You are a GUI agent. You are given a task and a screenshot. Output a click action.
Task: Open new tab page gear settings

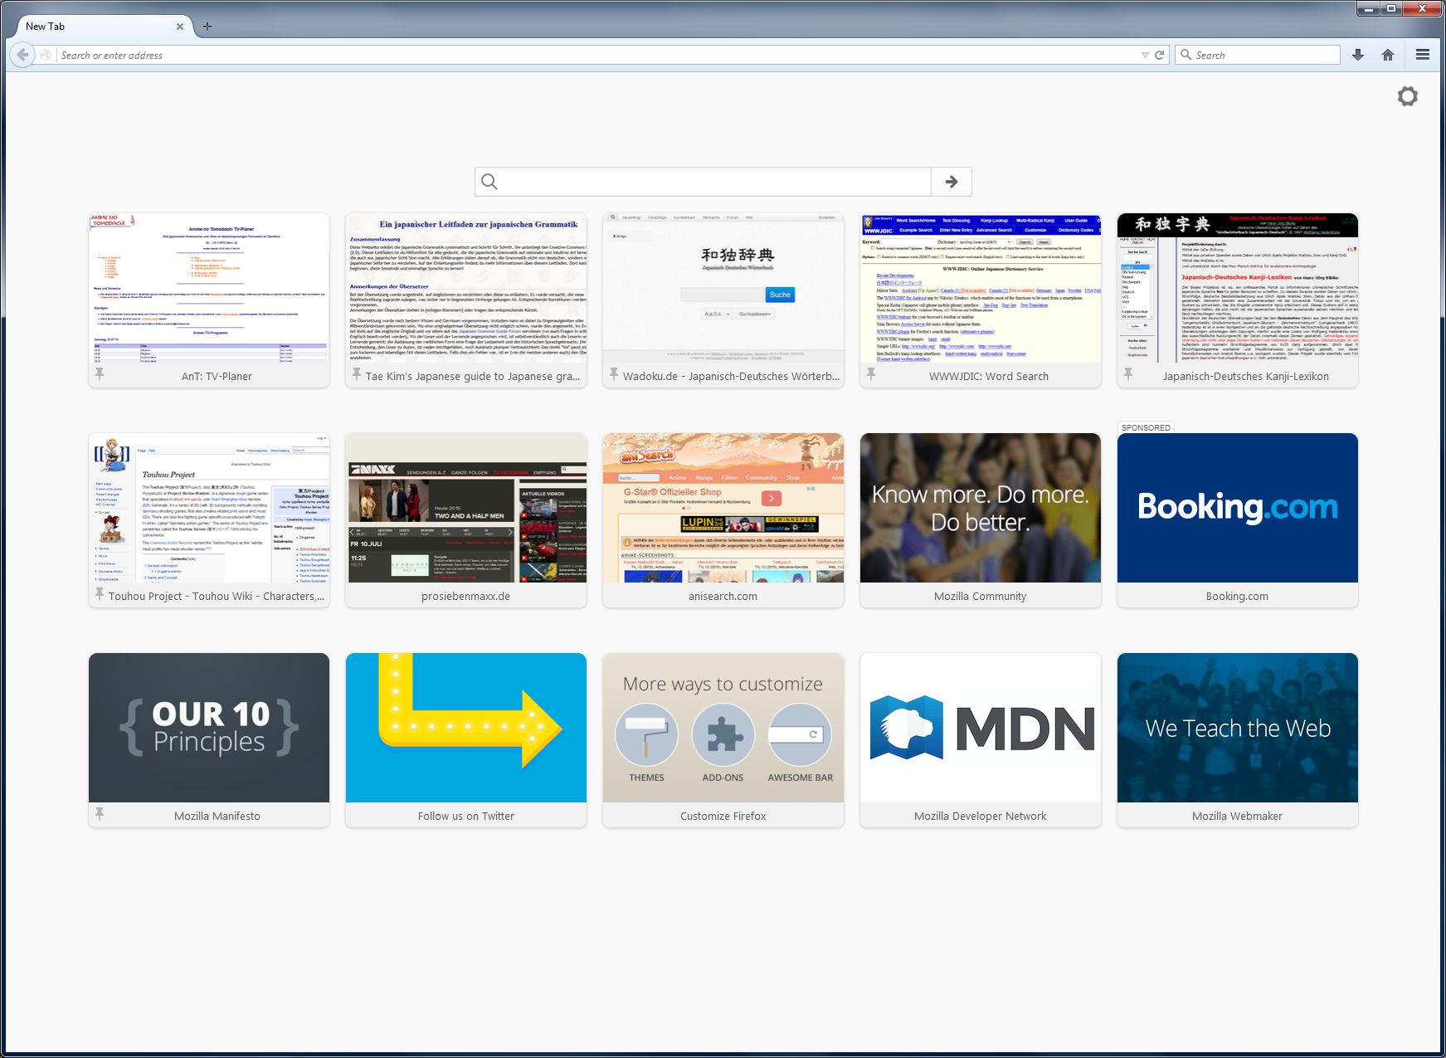(1408, 96)
